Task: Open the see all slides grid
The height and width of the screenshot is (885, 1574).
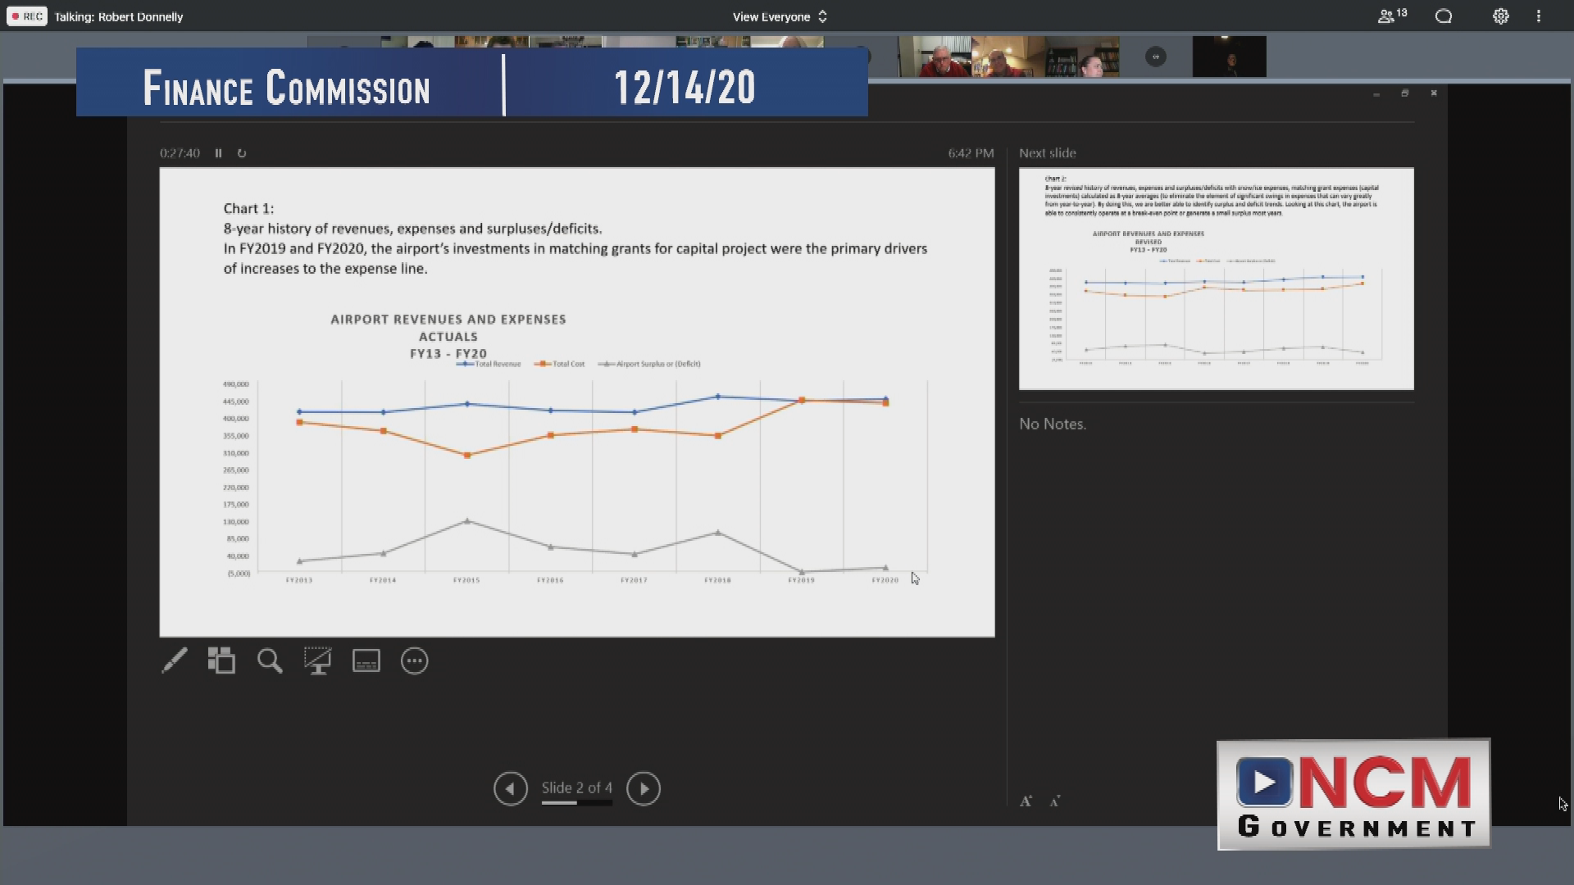Action: click(x=221, y=660)
